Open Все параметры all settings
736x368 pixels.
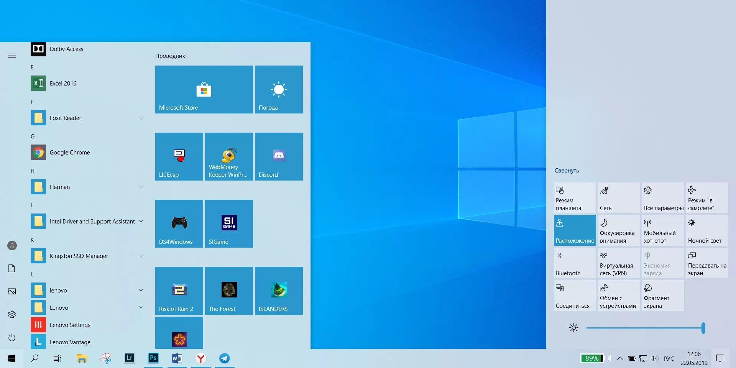663,198
